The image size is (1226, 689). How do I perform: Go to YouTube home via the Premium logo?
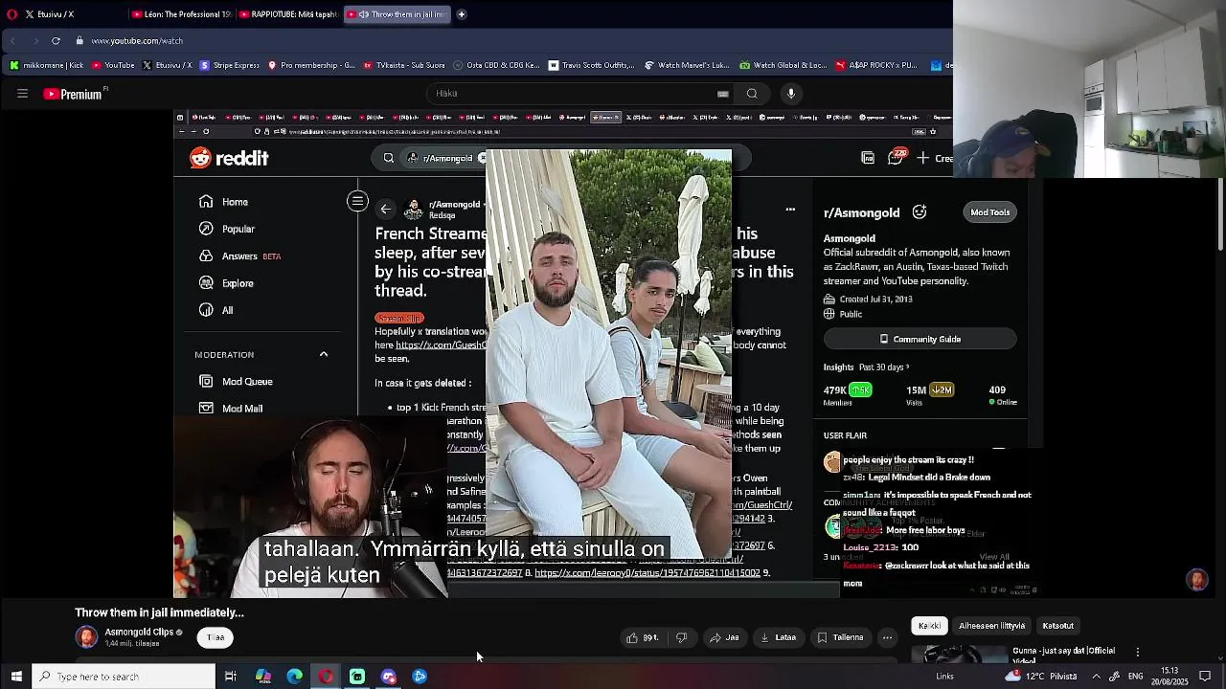(x=74, y=94)
